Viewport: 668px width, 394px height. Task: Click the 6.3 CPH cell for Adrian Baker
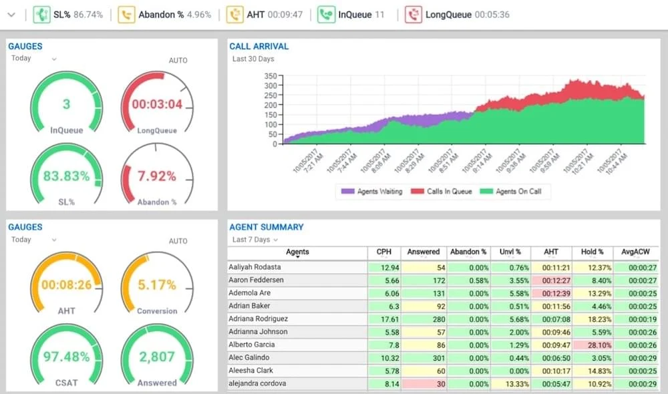[384, 307]
